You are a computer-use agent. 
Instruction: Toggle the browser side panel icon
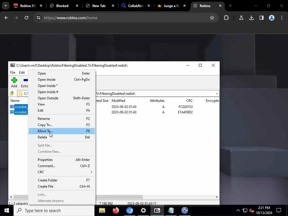tap(262, 18)
